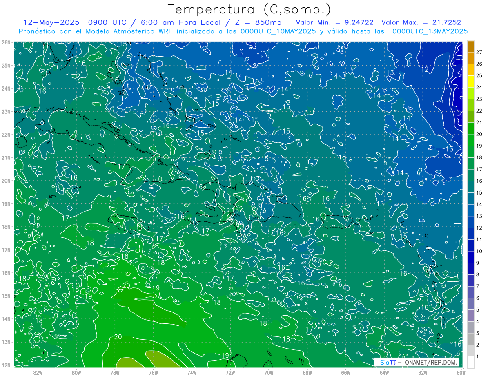Click the longitude axis label 68W
This screenshot has width=490, height=378.
(x=307, y=372)
